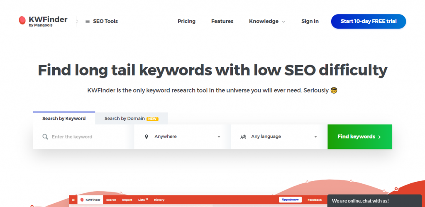Expand the Knowledge menu chevron

coord(283,22)
